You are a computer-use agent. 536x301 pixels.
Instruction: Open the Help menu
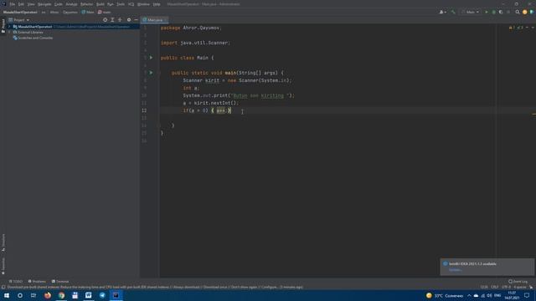pyautogui.click(x=157, y=4)
